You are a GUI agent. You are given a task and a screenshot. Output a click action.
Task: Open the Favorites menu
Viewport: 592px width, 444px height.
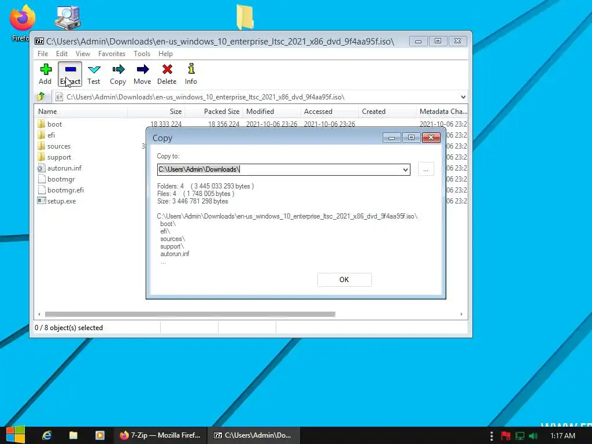coord(112,54)
